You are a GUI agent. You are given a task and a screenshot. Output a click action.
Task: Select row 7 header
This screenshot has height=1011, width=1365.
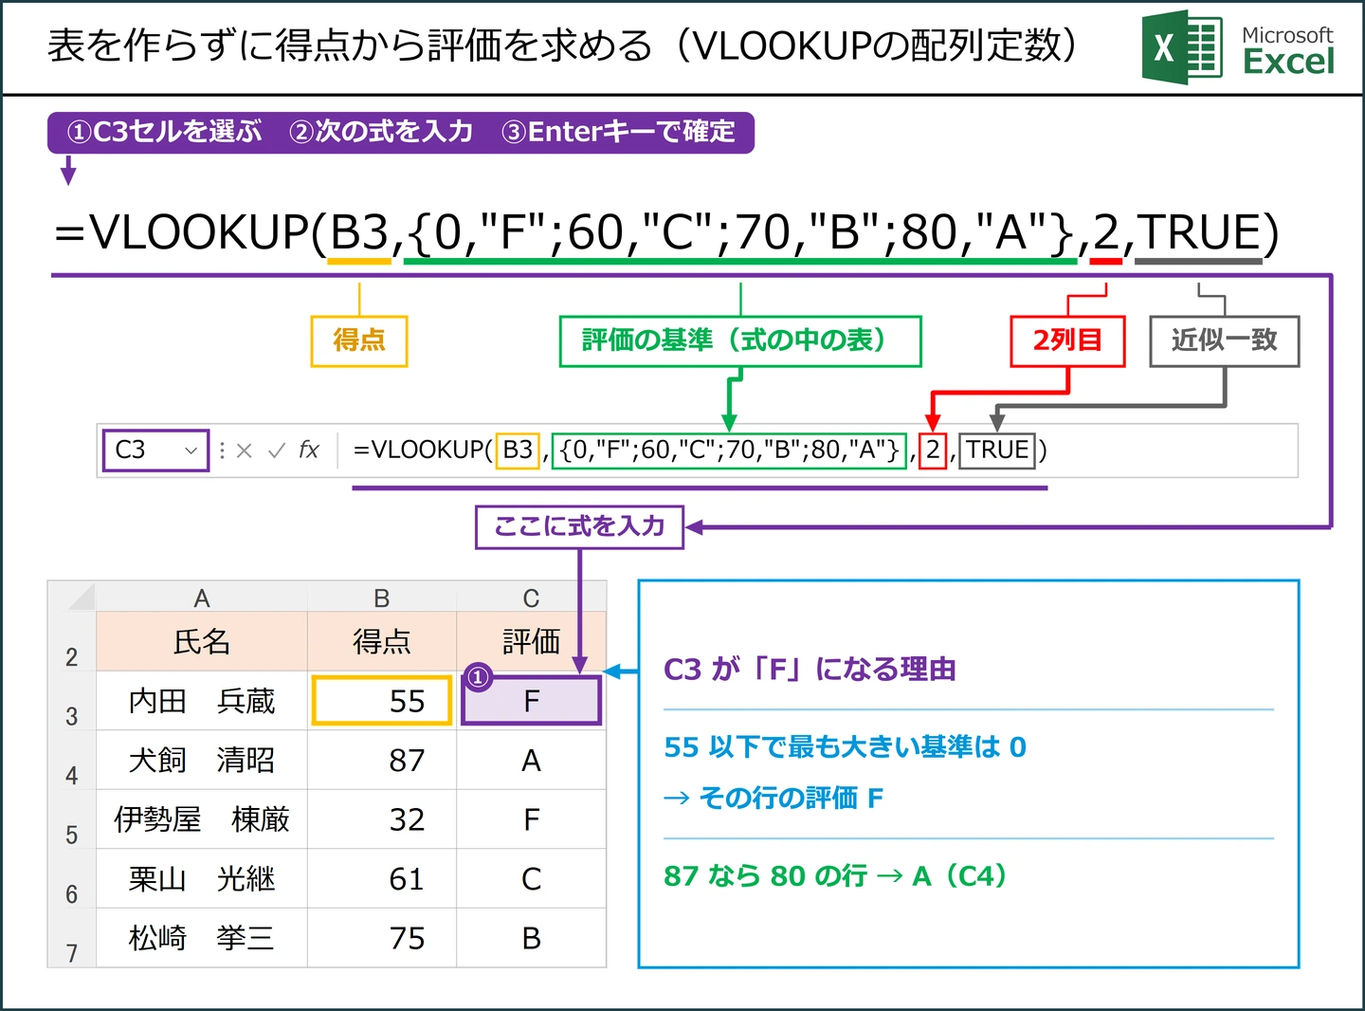pyautogui.click(x=71, y=938)
